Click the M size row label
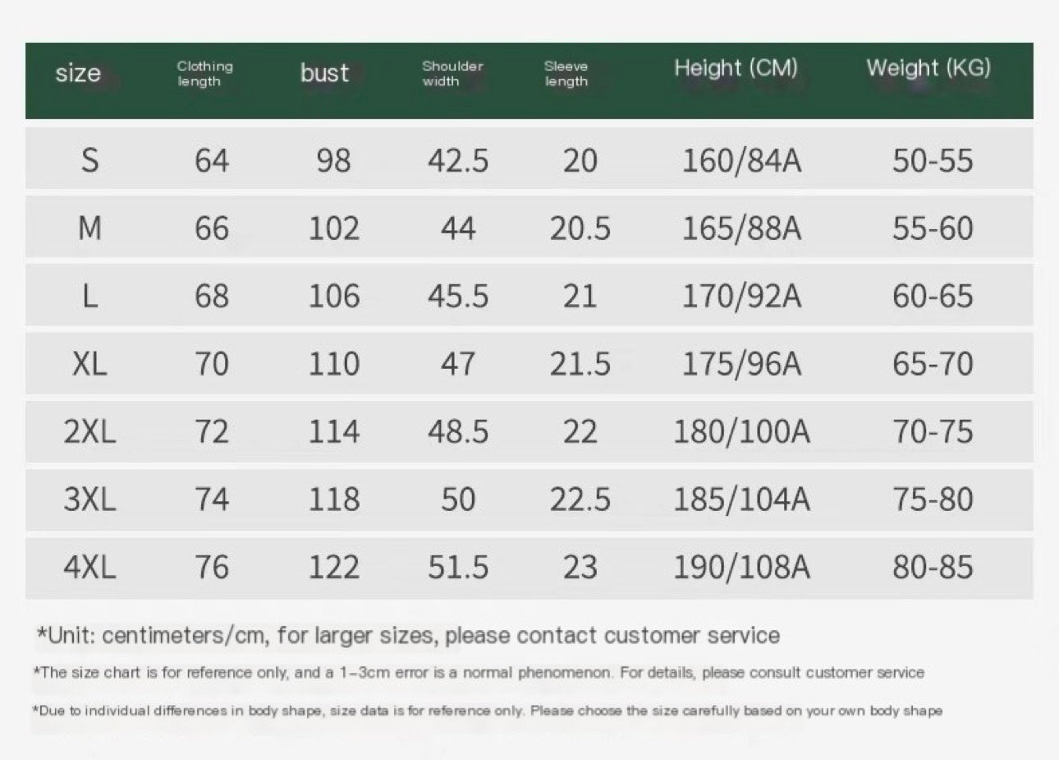This screenshot has width=1059, height=760. pyautogui.click(x=89, y=228)
